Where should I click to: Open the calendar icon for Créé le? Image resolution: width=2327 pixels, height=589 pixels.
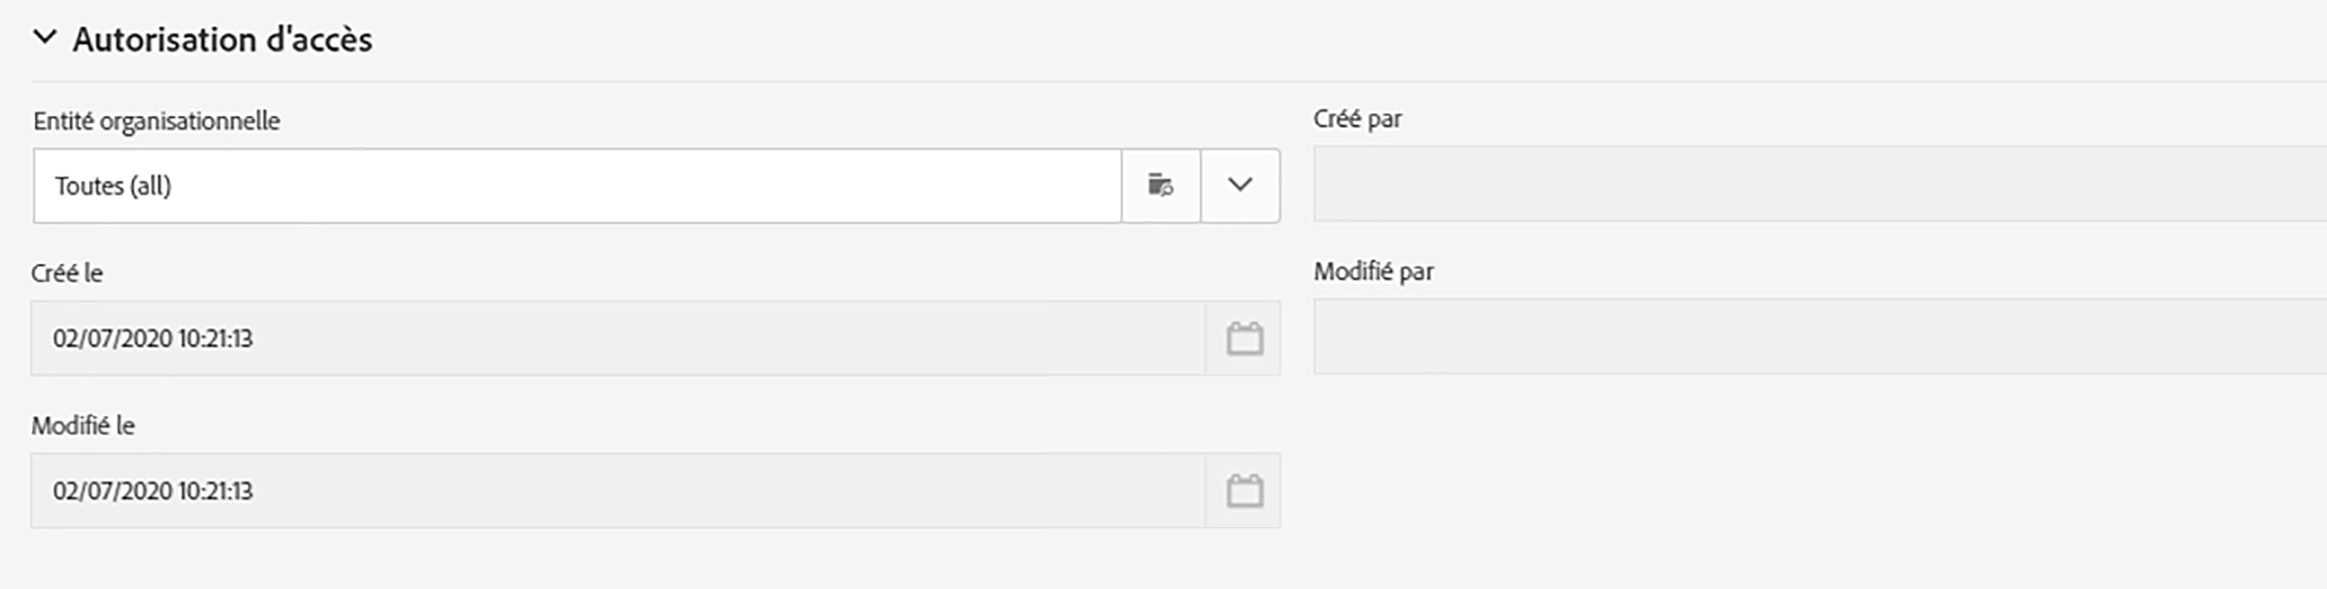click(1244, 338)
